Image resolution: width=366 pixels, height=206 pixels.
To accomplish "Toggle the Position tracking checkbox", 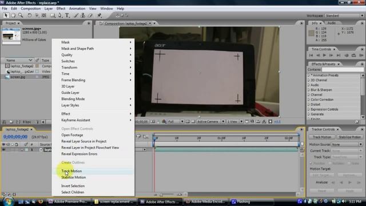I will coord(311,163).
